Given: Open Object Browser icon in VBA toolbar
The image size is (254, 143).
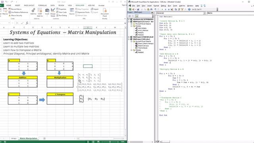Looking at the screenshot, I should point(182,10).
